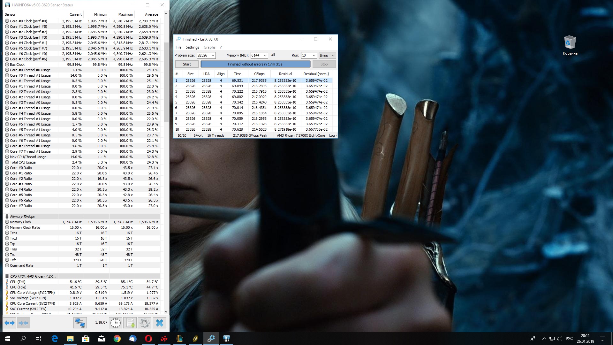Open the LinX File menu
Viewport: 613px width, 345px height.
[x=178, y=47]
